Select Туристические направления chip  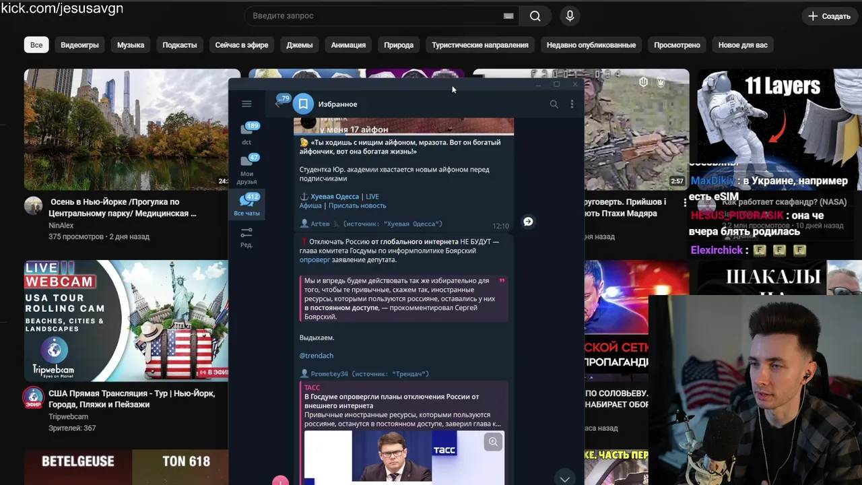[480, 45]
